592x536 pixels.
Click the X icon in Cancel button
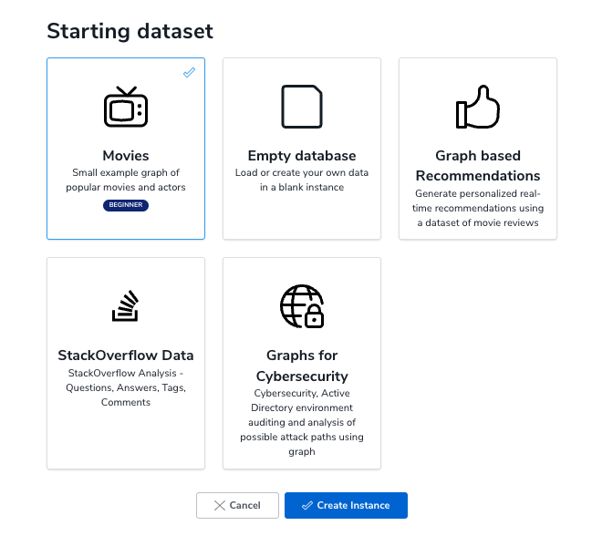pos(219,505)
